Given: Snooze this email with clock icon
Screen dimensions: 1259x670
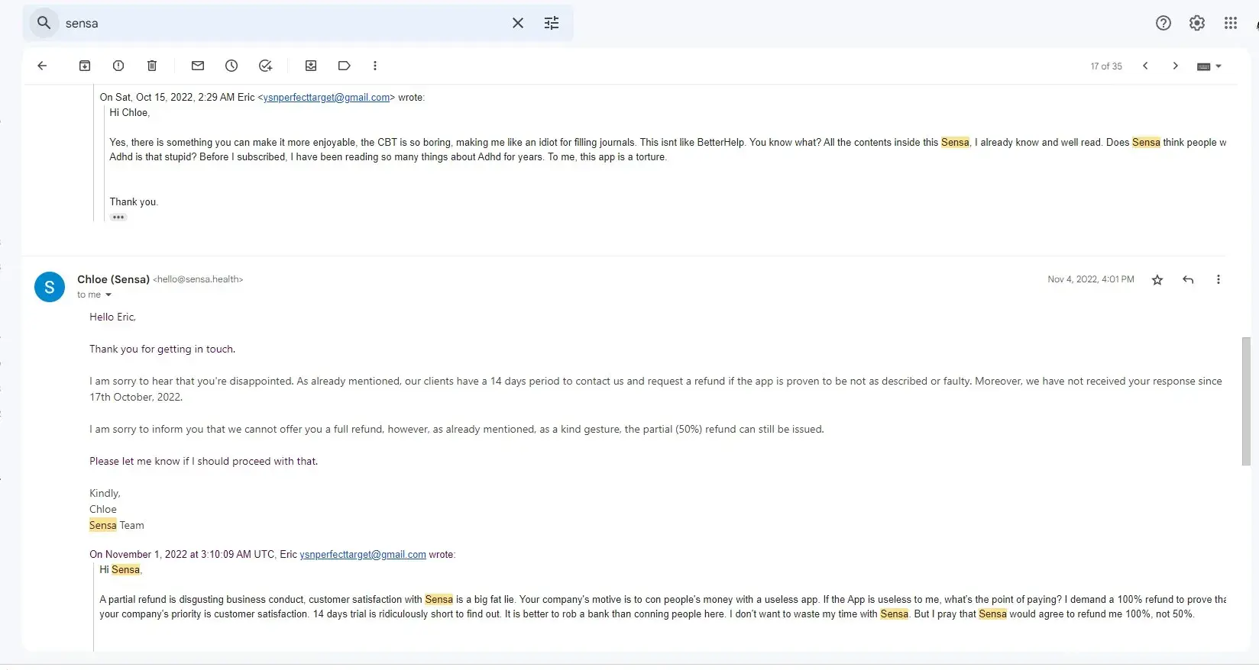Looking at the screenshot, I should (231, 66).
